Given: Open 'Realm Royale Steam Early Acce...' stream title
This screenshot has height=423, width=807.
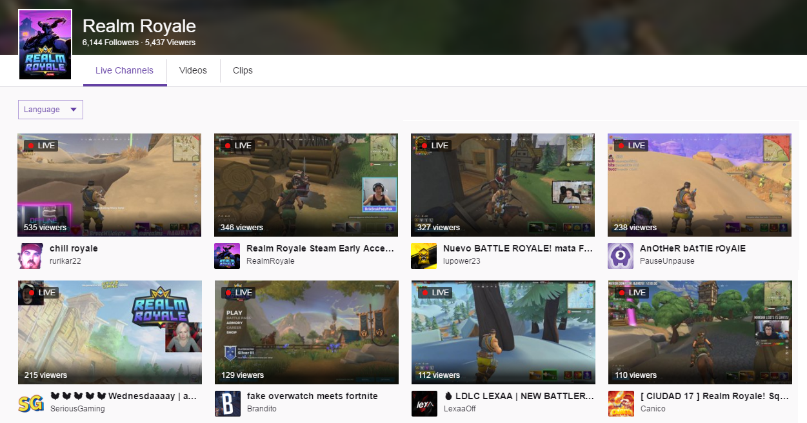Looking at the screenshot, I should click(320, 248).
